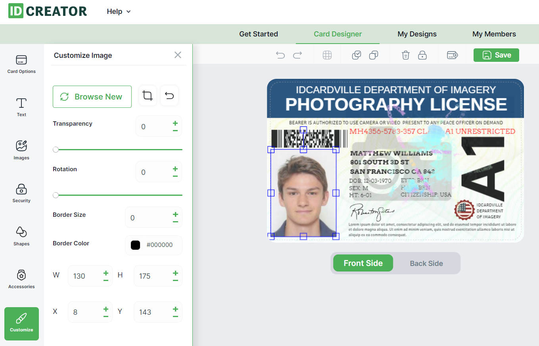
Task: Increase Border Size with plus stepper
Action: coord(175,214)
